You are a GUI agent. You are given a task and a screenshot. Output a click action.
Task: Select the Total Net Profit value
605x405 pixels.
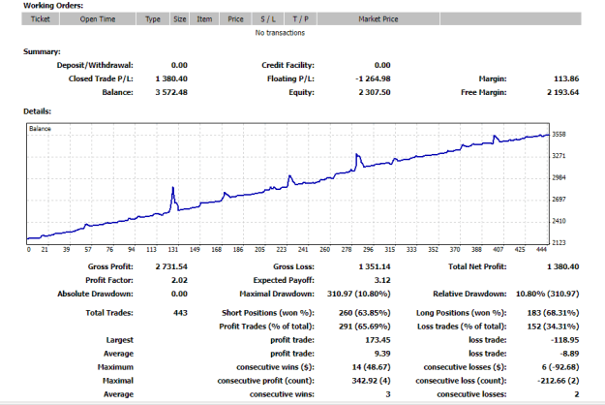563,266
